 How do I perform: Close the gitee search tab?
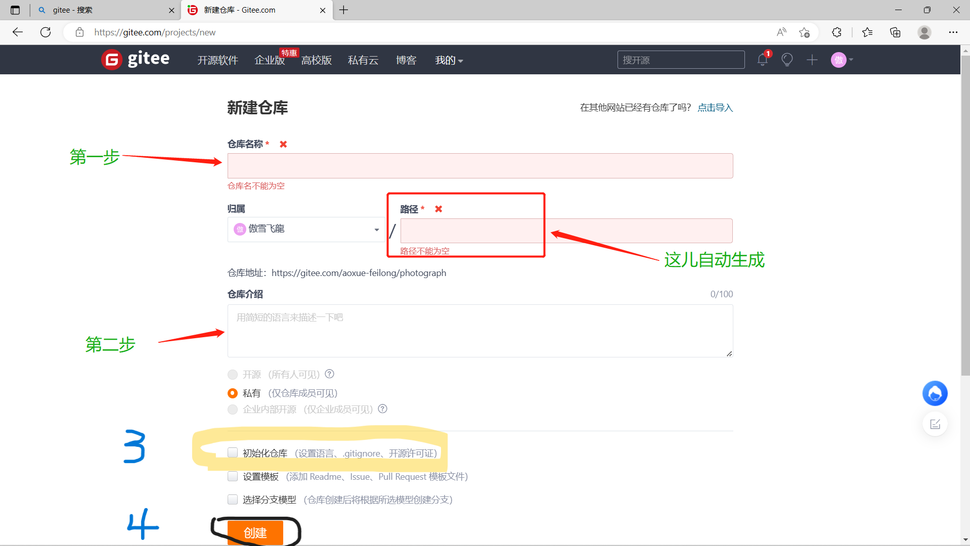tap(171, 10)
